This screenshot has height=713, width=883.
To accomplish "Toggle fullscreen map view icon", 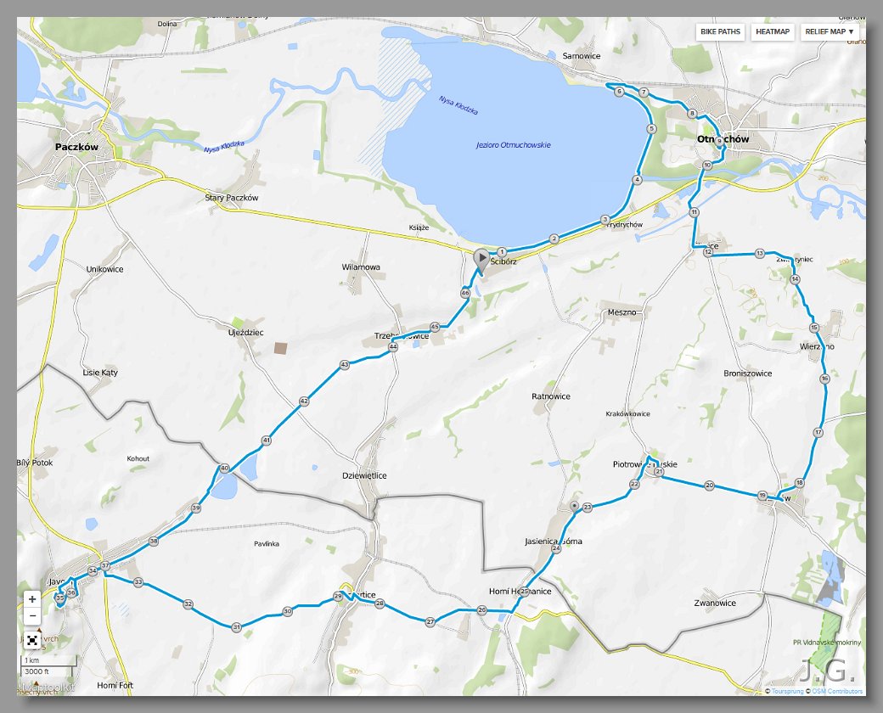I will 32,640.
